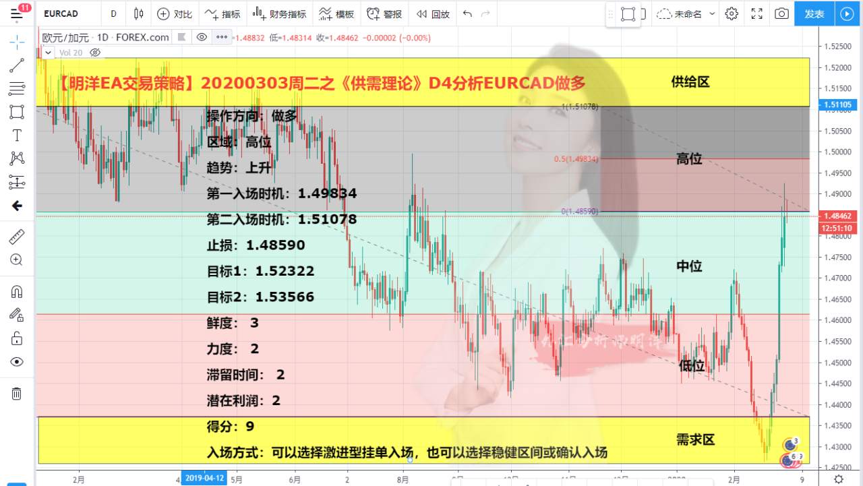Select the trend line drawing tool
Image resolution: width=863 pixels, height=486 pixels.
pyautogui.click(x=17, y=65)
